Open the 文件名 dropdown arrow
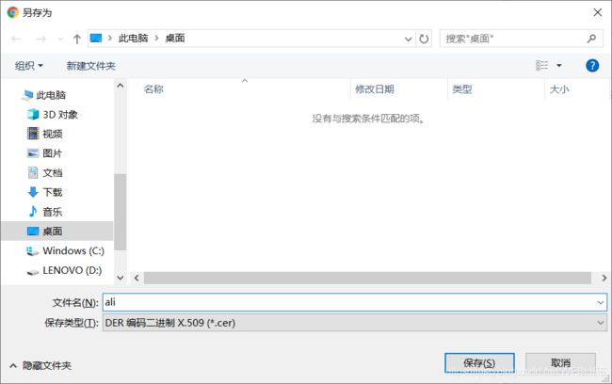 [601, 302]
